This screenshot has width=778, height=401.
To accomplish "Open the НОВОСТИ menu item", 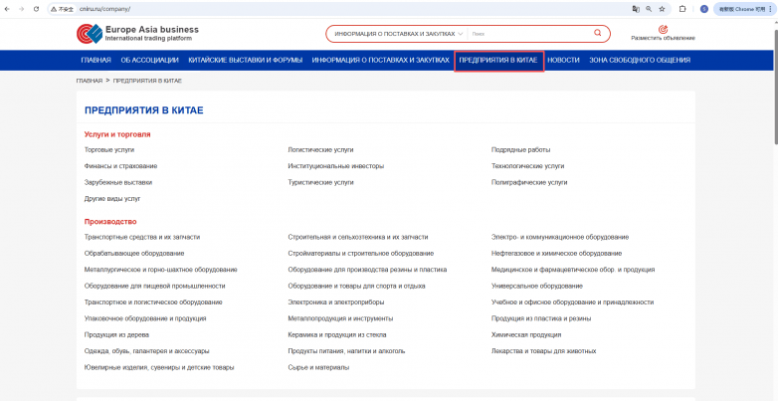I will (x=563, y=60).
